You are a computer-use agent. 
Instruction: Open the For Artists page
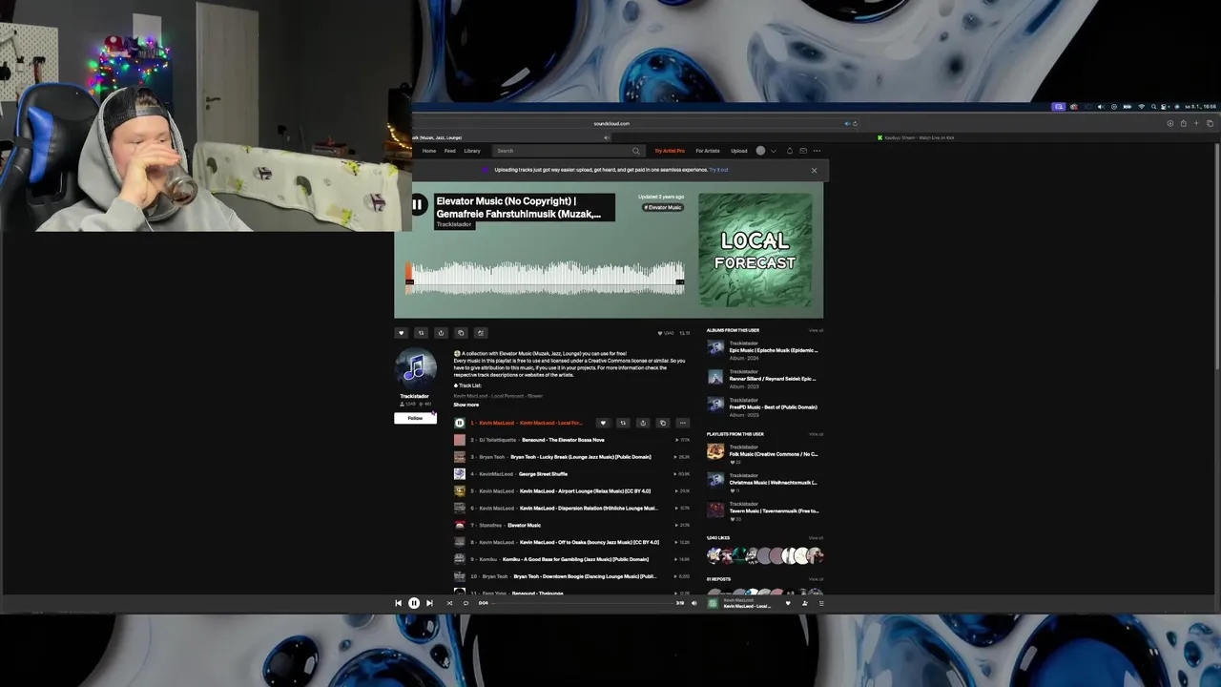click(x=708, y=151)
